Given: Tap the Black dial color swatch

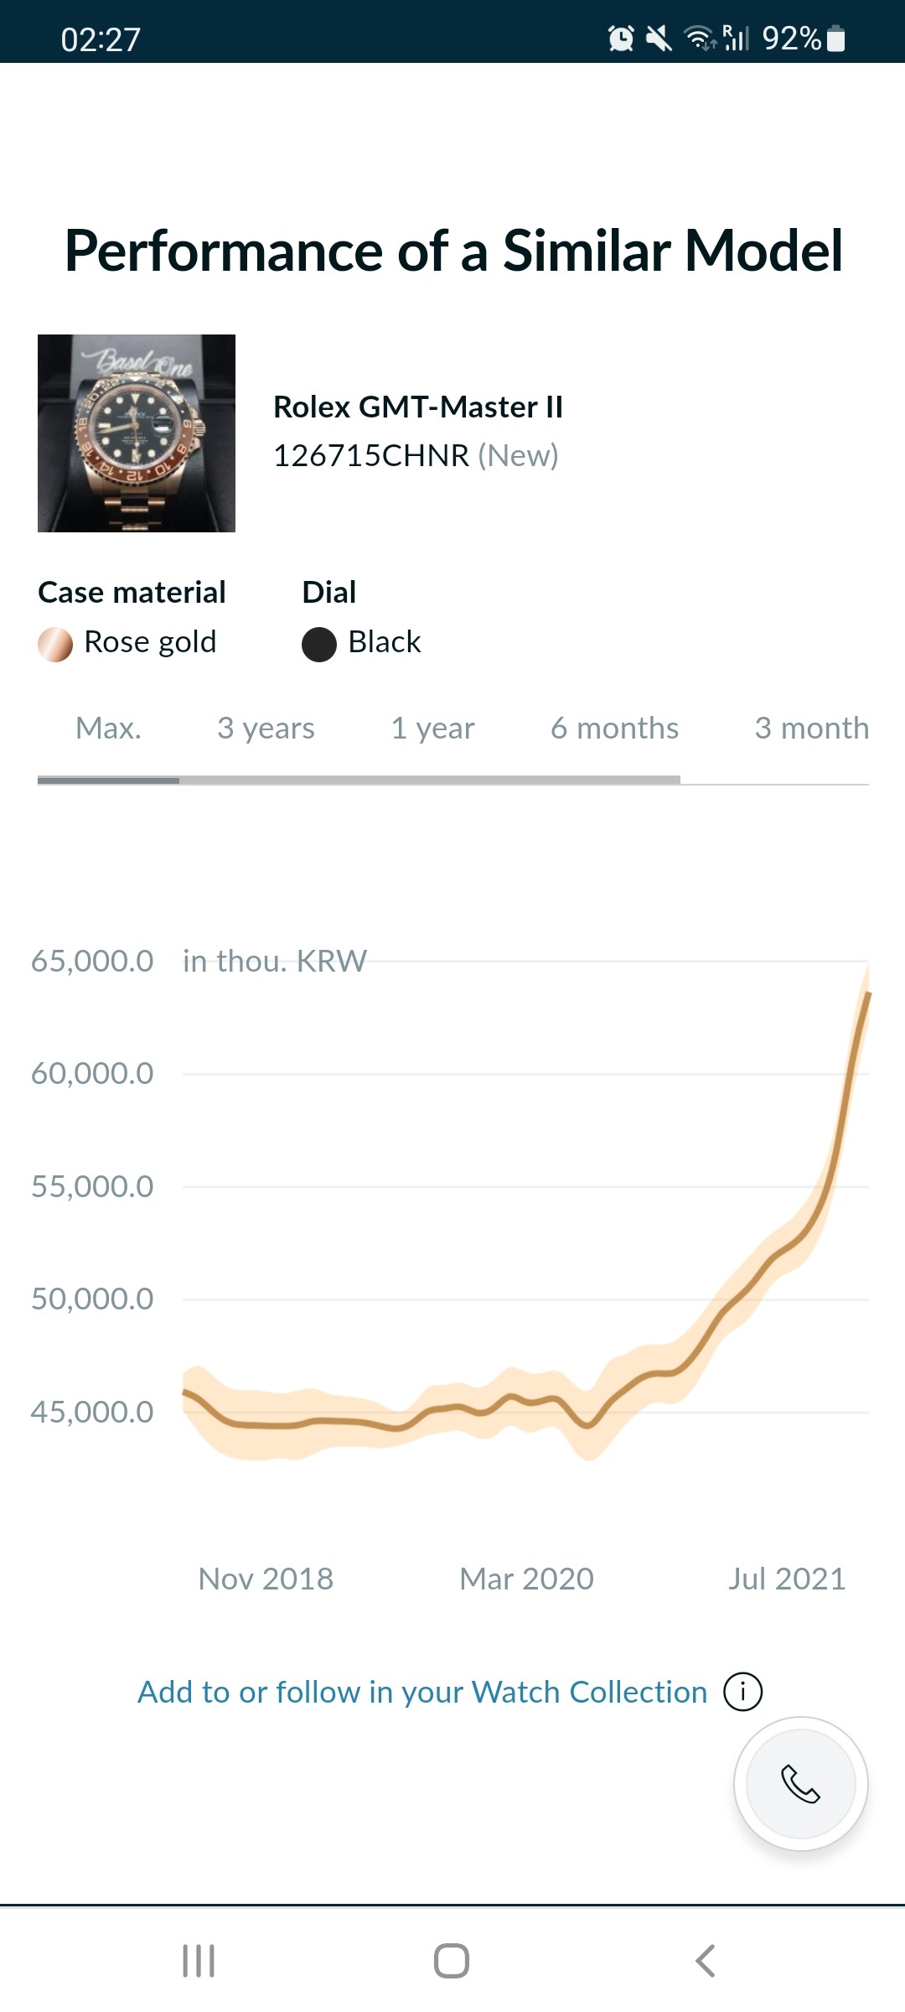Looking at the screenshot, I should point(318,644).
